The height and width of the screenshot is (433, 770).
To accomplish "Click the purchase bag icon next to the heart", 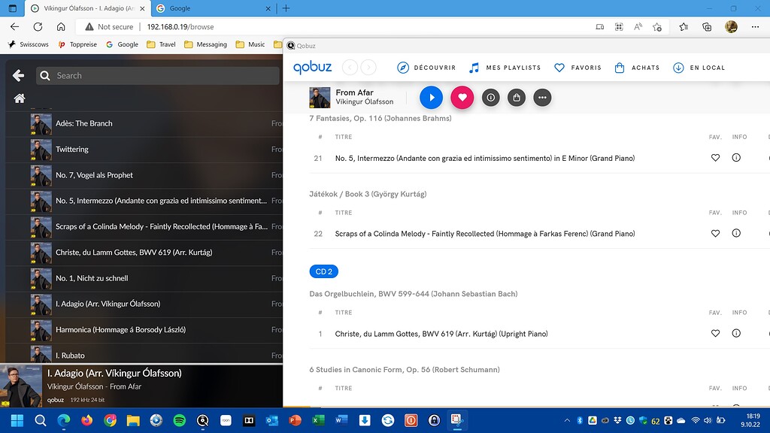I will coord(516,97).
